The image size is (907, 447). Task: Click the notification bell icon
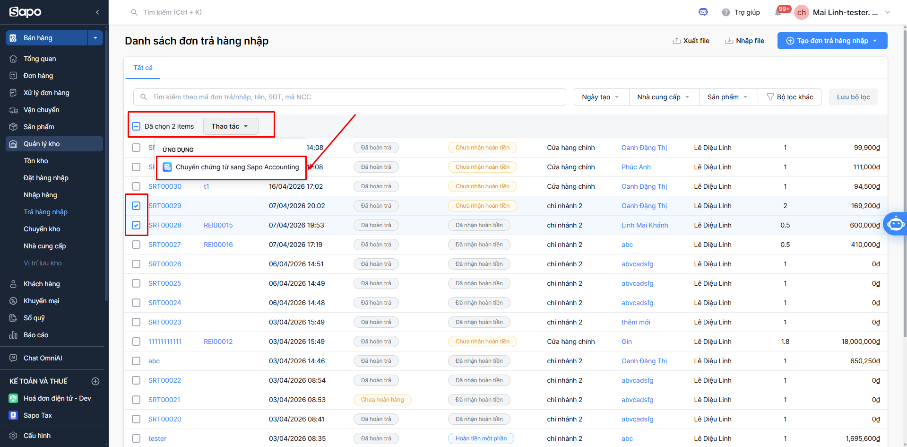click(778, 13)
